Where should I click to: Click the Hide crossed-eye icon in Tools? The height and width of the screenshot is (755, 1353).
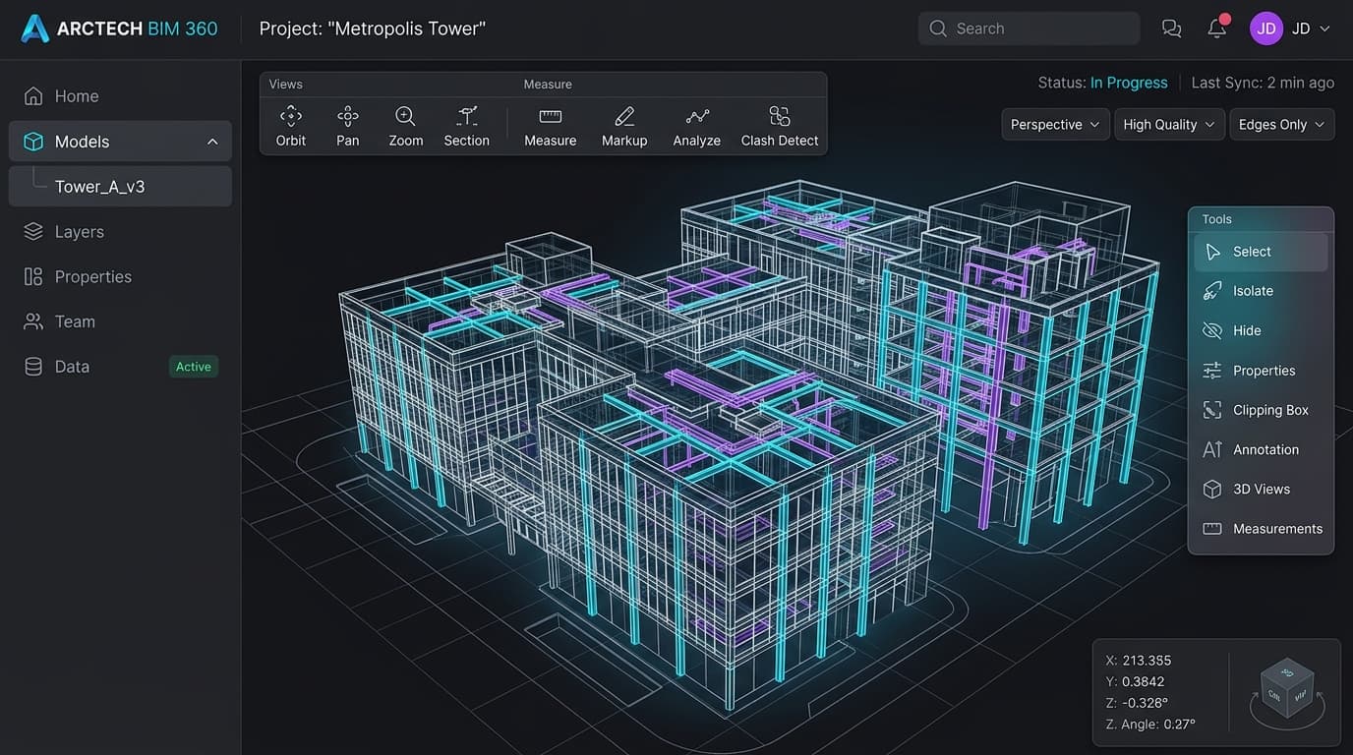point(1212,330)
